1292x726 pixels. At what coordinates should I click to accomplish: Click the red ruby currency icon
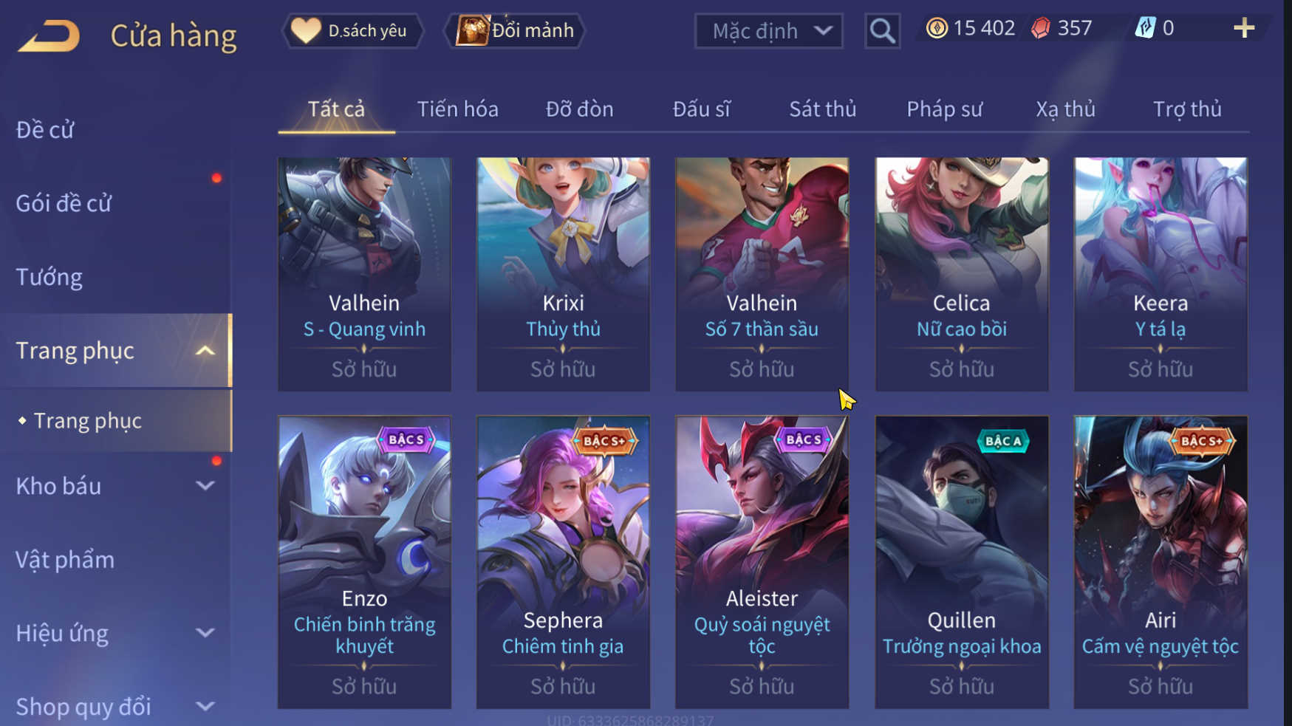click(1040, 28)
